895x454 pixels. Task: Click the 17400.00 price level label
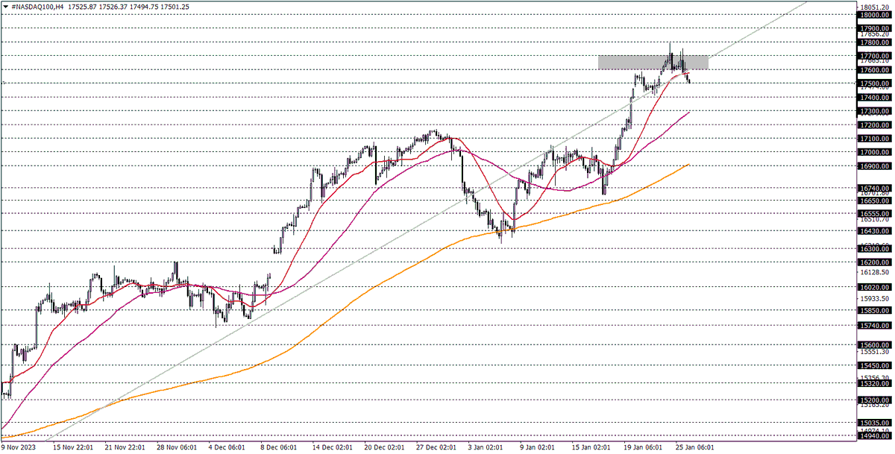tap(874, 98)
